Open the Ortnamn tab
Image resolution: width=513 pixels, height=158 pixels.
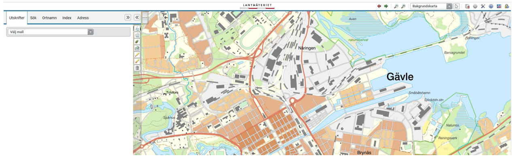49,18
